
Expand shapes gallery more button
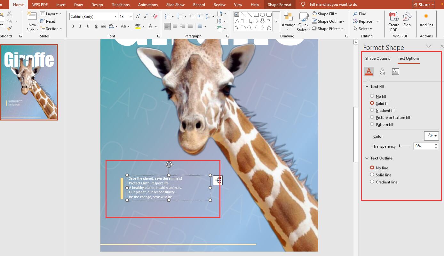(x=276, y=21)
